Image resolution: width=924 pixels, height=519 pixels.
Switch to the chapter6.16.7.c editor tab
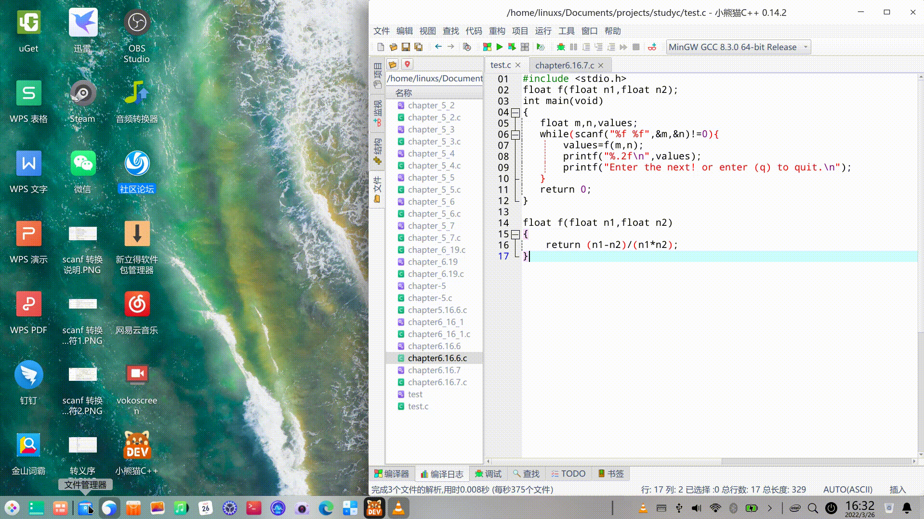point(564,65)
